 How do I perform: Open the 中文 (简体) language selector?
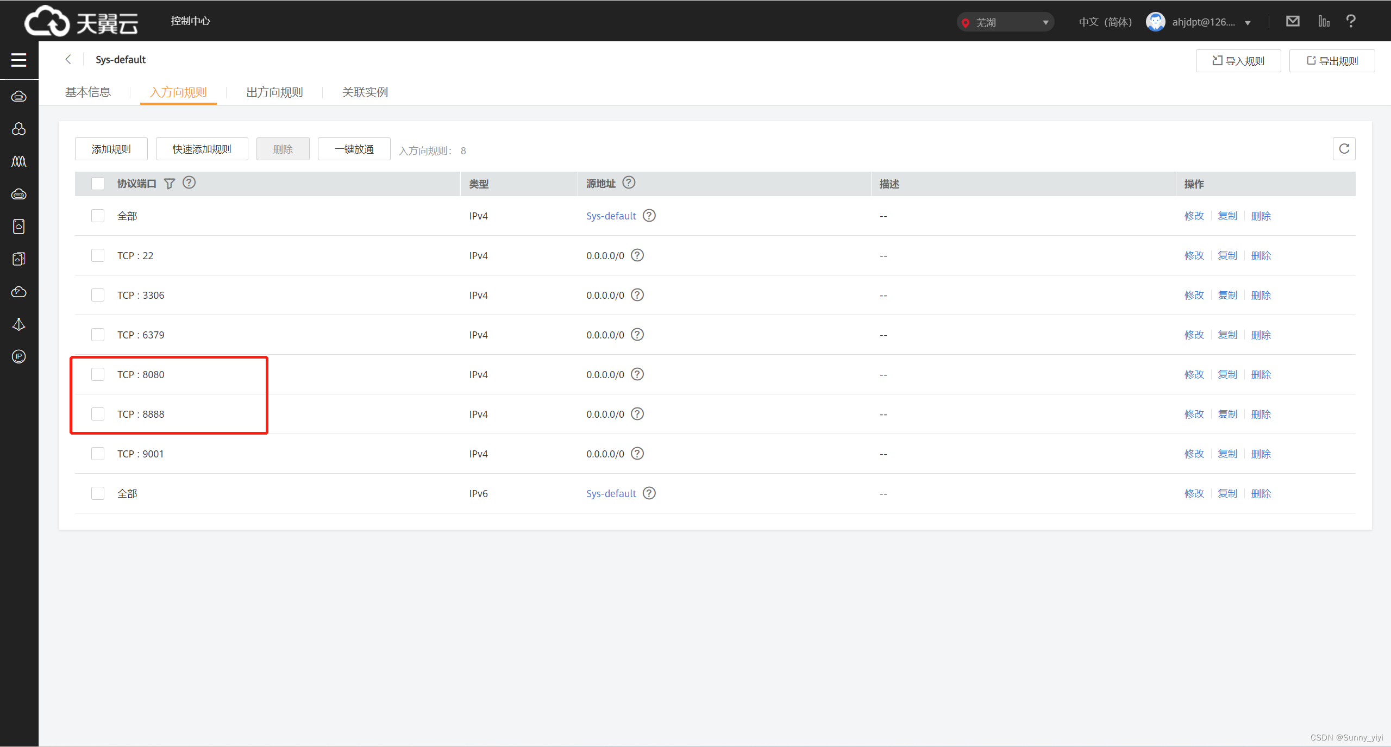[1105, 22]
